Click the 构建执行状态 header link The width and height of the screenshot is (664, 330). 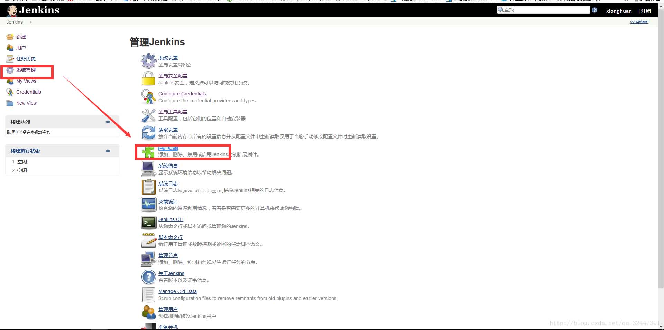point(25,151)
